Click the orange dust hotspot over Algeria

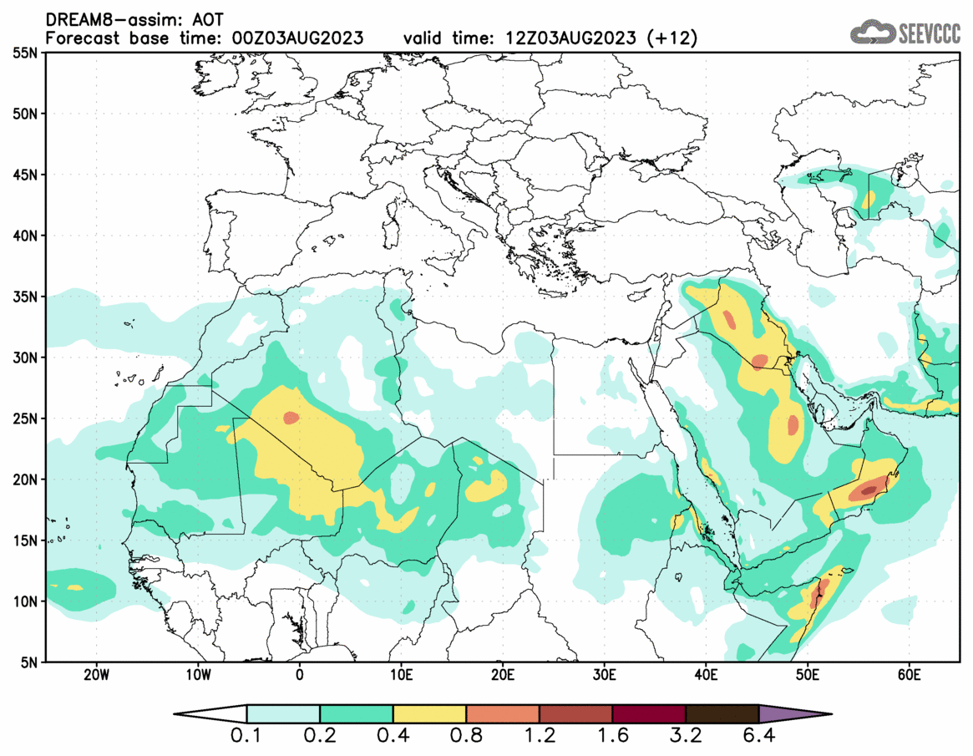coord(291,418)
